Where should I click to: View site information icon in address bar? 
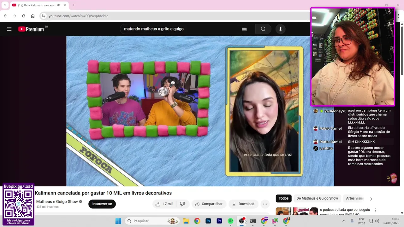coord(44,16)
